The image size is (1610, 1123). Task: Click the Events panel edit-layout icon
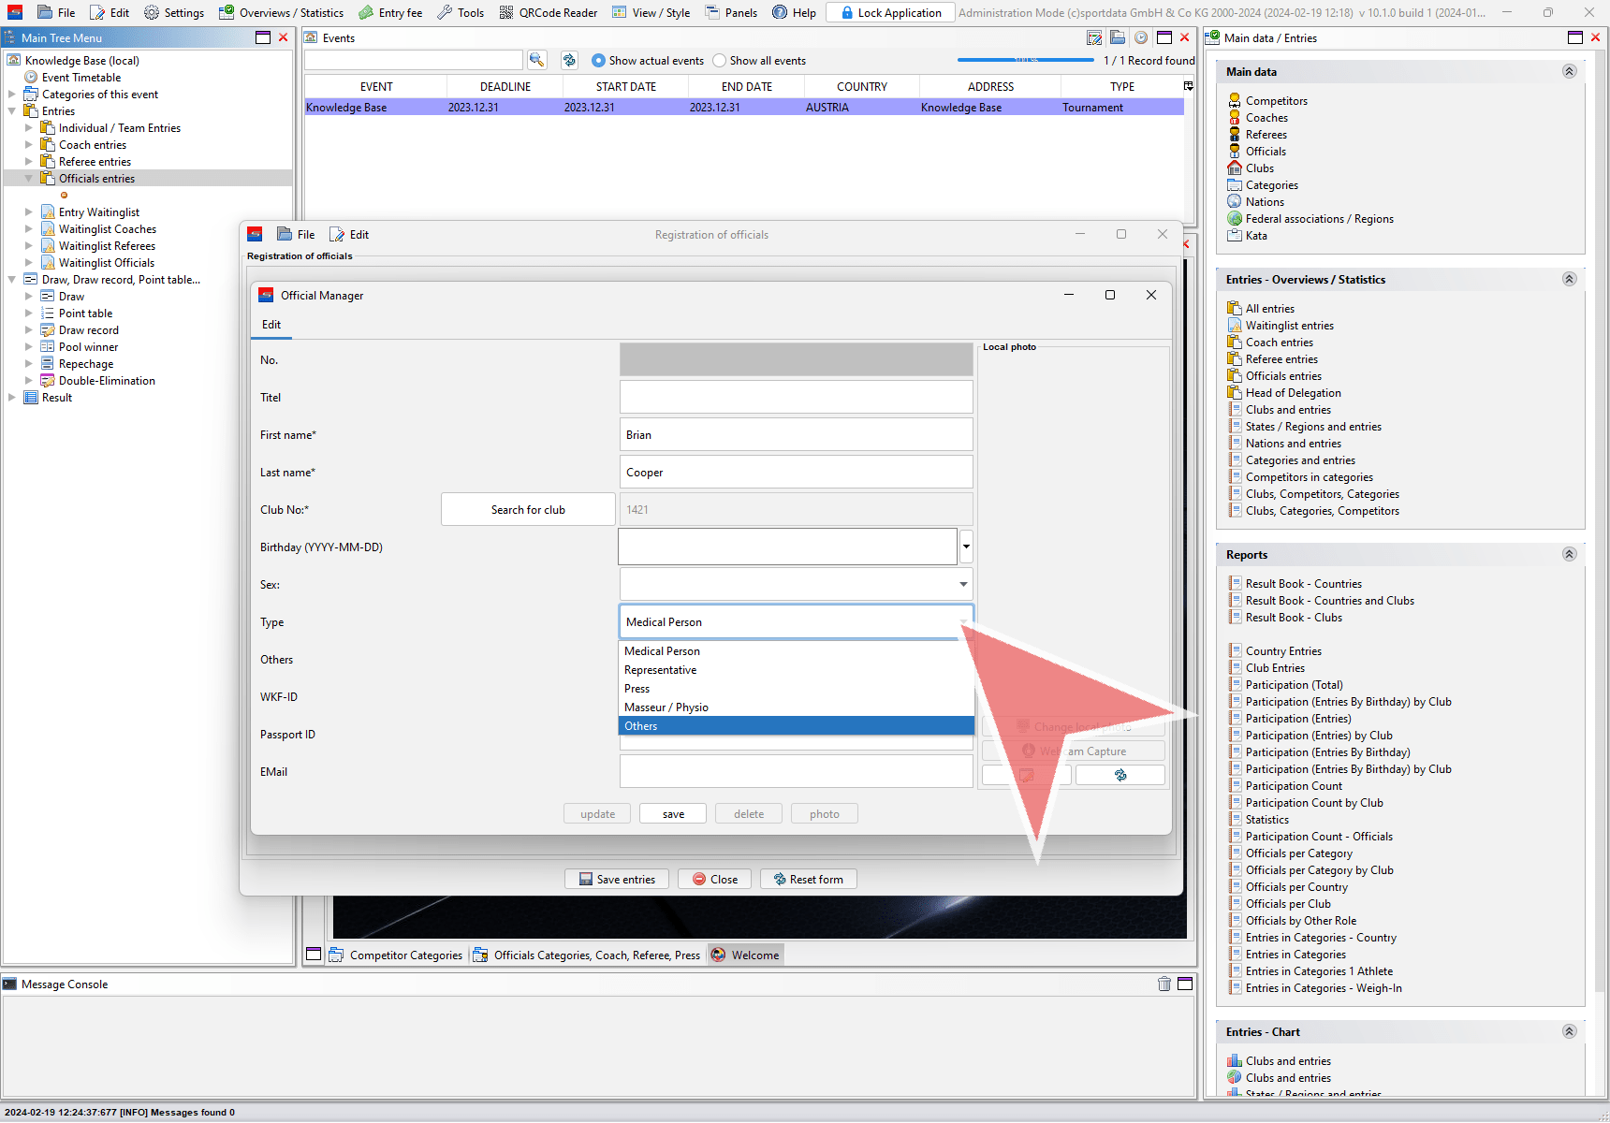pyautogui.click(x=1094, y=37)
